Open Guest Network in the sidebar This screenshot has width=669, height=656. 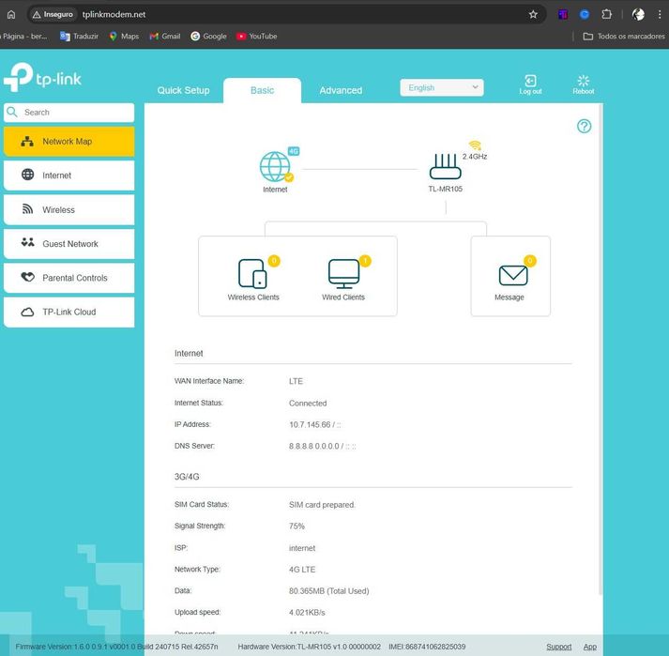click(x=69, y=244)
